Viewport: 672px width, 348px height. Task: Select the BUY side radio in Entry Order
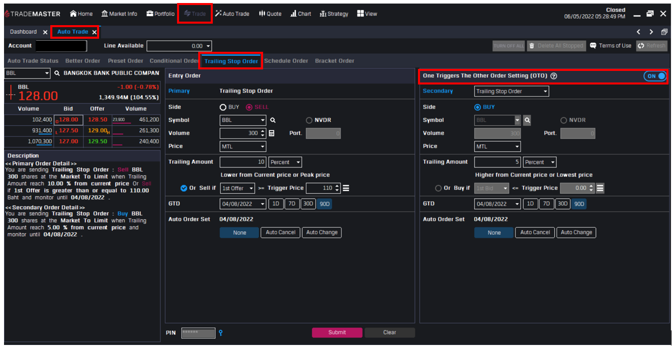[x=223, y=107]
